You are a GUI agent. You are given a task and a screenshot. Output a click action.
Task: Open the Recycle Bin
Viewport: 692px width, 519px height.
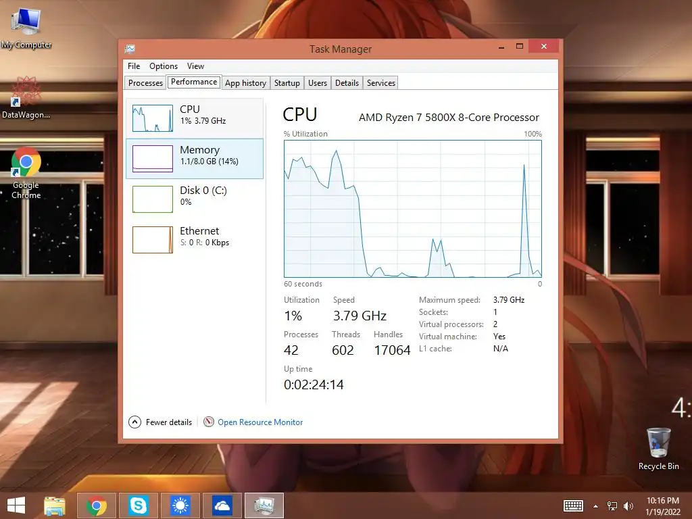pyautogui.click(x=658, y=449)
